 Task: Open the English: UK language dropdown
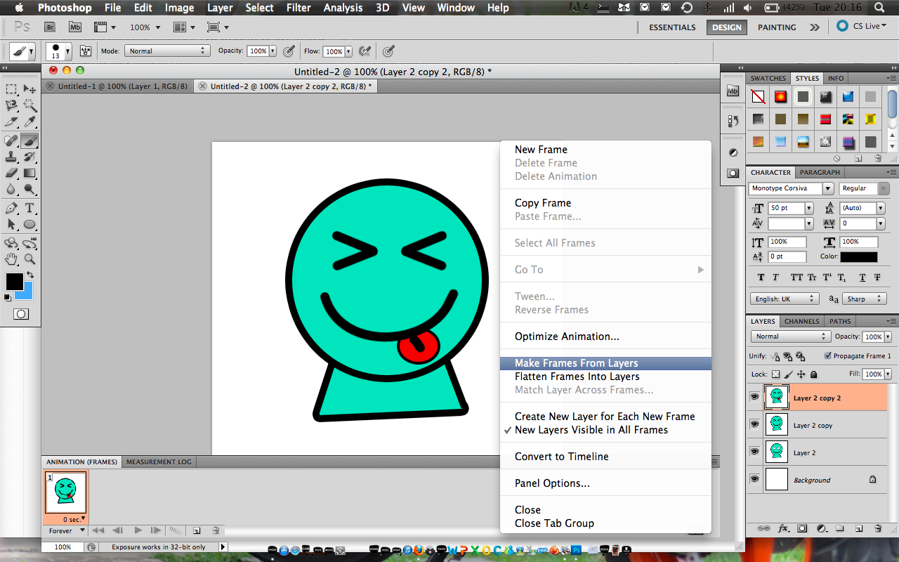pos(784,299)
